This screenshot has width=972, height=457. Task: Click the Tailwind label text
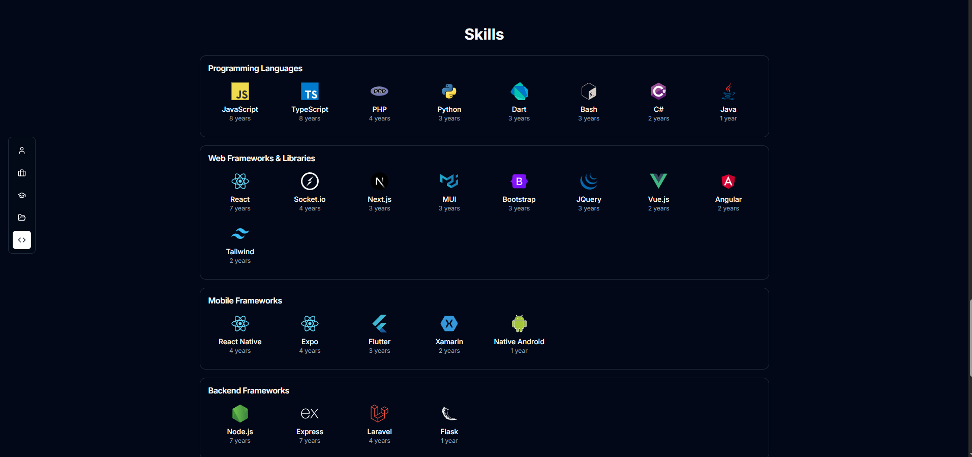click(240, 252)
